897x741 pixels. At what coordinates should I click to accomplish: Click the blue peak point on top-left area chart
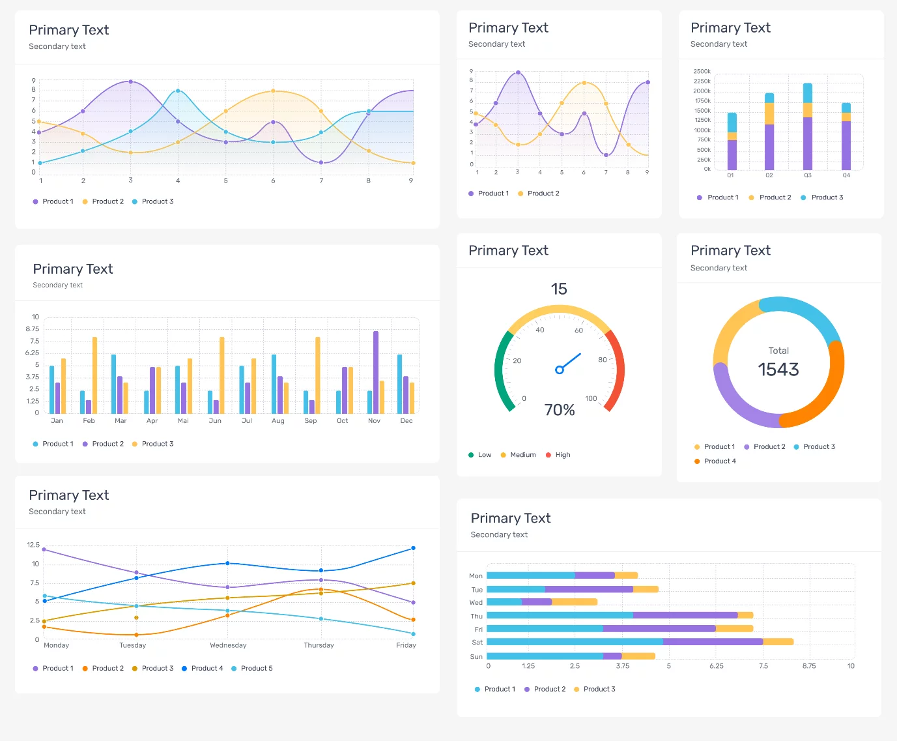pos(178,91)
